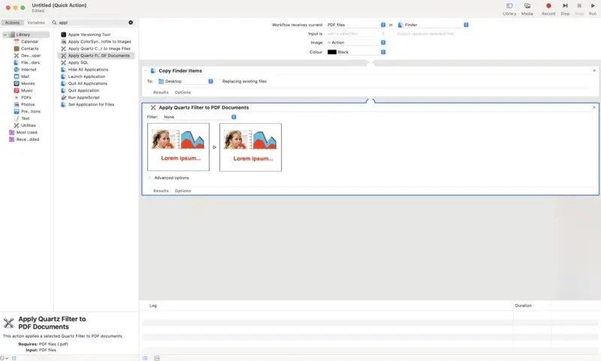Open Results of Copy Finder Items
The image size is (601, 361).
161,92
